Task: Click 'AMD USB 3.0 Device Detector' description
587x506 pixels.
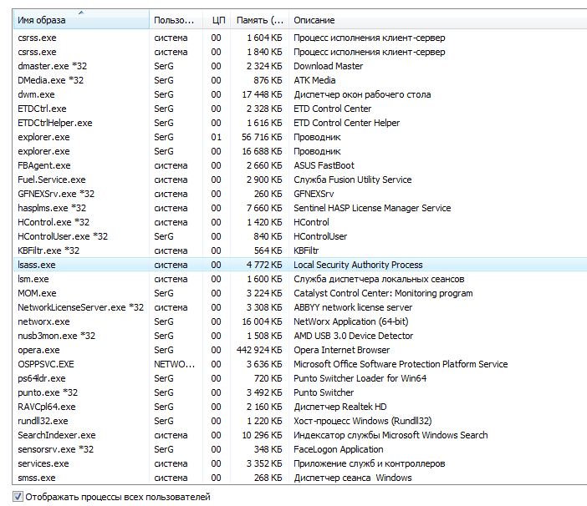Action: tap(354, 336)
